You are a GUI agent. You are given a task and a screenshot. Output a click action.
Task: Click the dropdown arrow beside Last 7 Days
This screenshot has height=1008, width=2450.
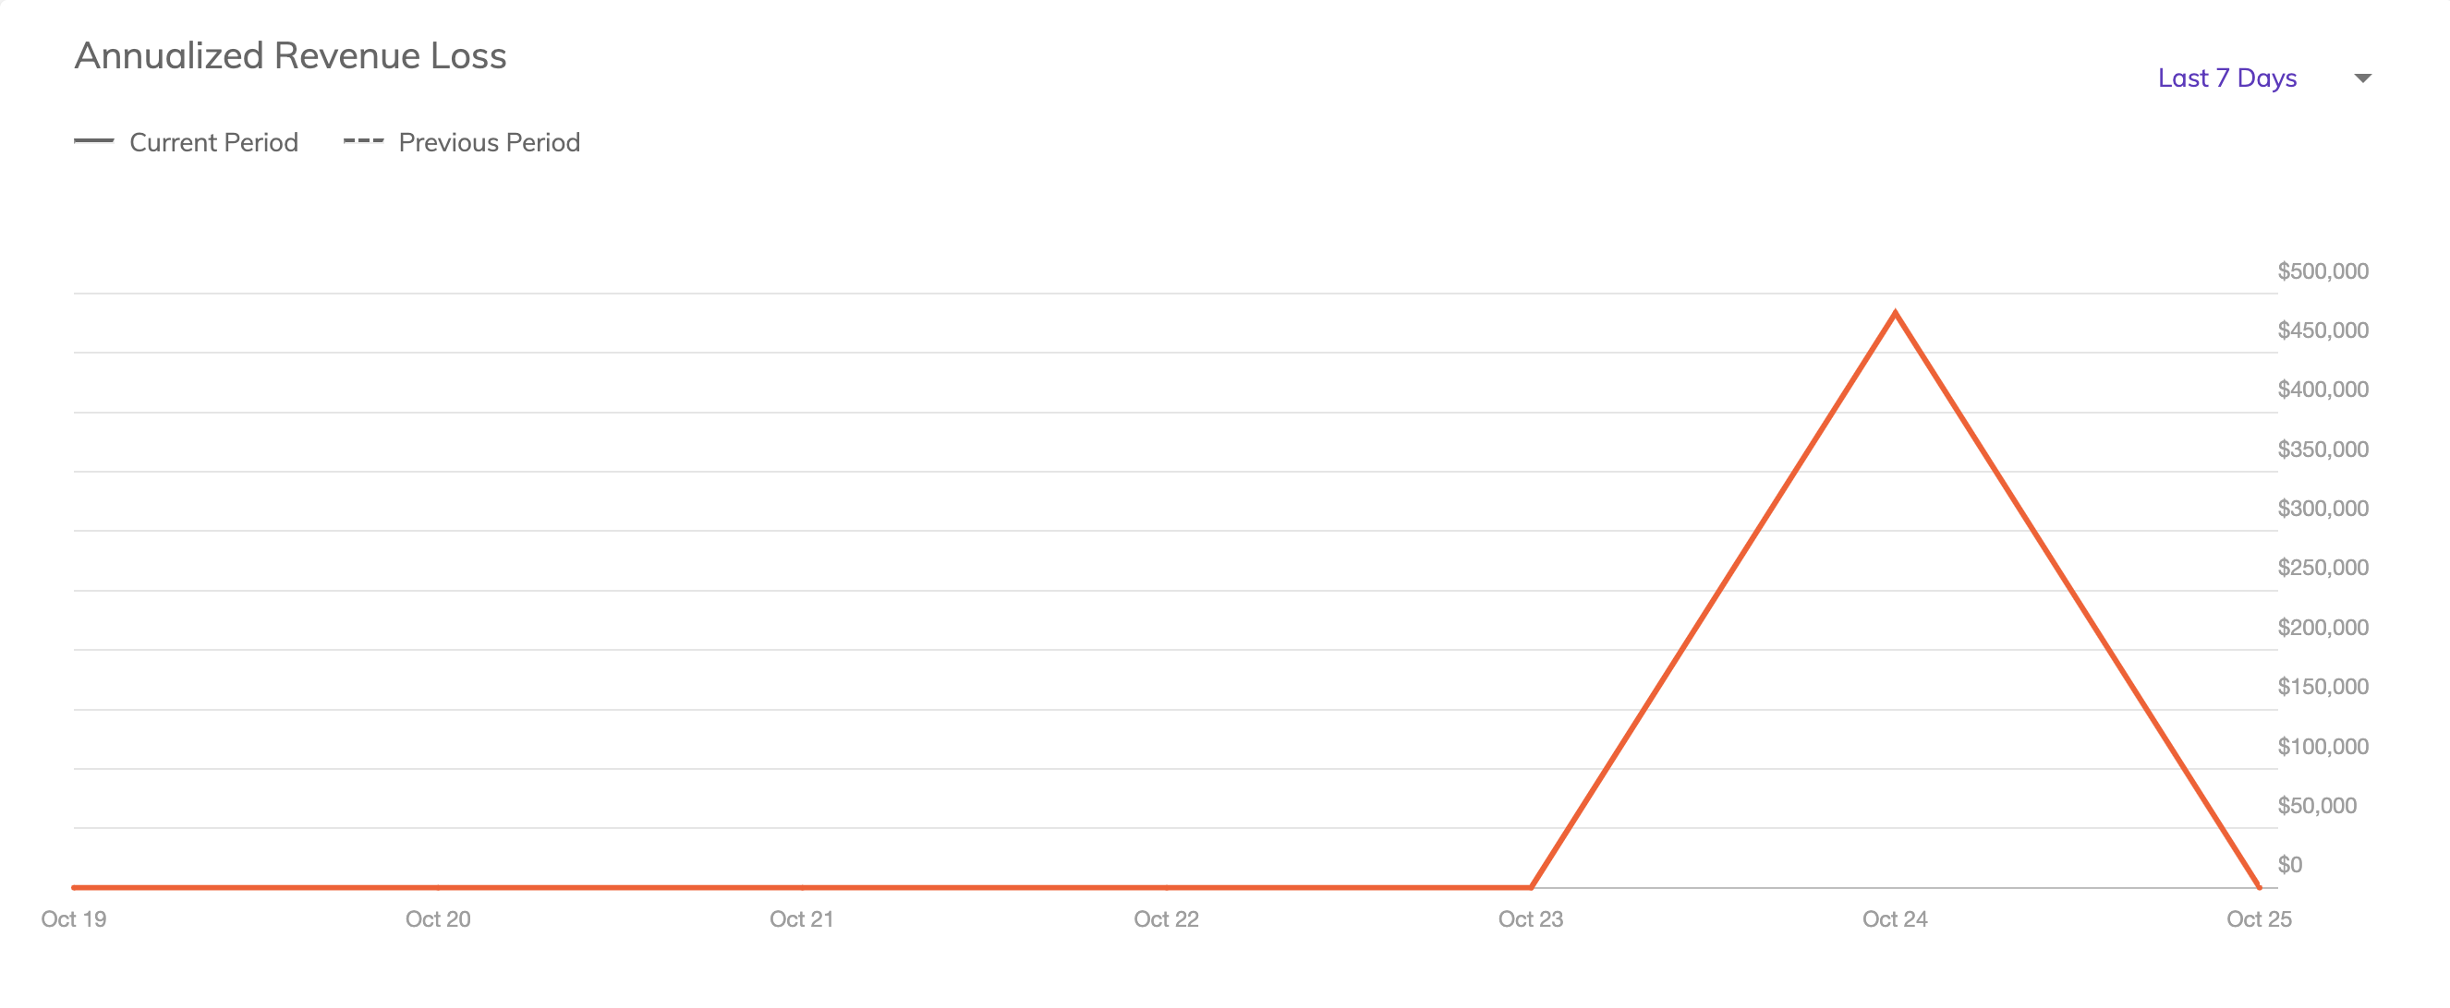(2362, 78)
